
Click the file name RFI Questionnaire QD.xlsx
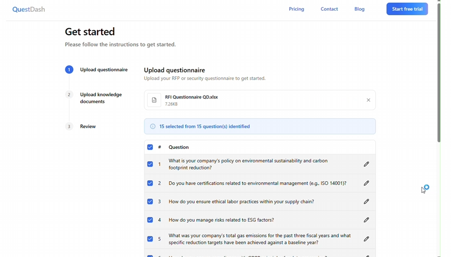pyautogui.click(x=191, y=97)
